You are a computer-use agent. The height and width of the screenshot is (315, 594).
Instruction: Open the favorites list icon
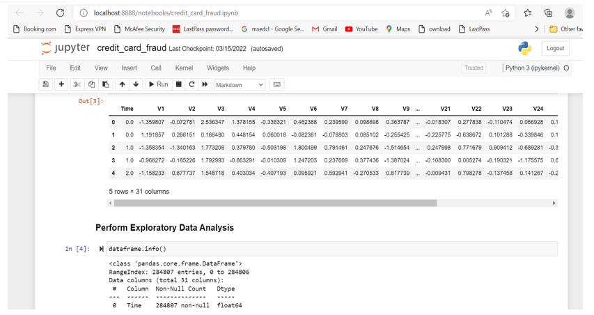528,13
